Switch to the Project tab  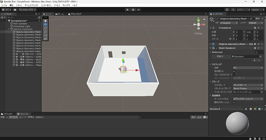[x=7, y=114]
